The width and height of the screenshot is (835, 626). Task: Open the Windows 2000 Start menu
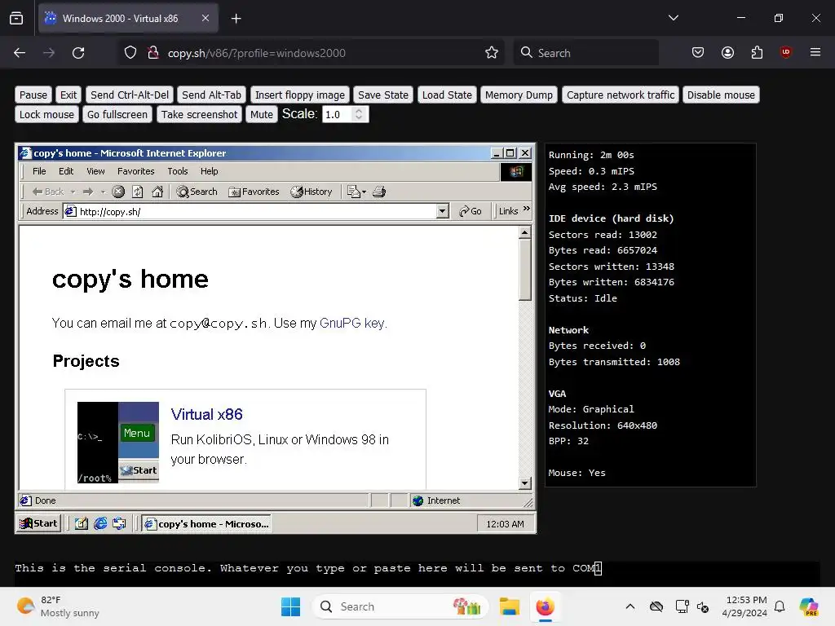39,524
